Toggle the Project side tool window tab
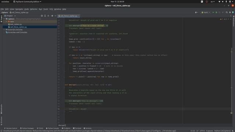Viewport: 235px width, 132px height. pyautogui.click(x=1, y=19)
